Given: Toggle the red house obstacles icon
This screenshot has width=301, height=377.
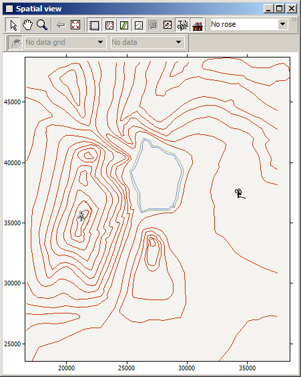Looking at the screenshot, I should click(197, 25).
